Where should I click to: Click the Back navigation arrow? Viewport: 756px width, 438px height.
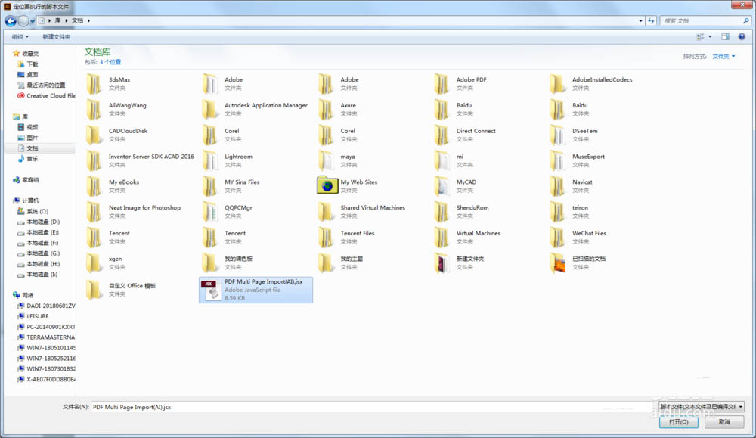(x=11, y=20)
